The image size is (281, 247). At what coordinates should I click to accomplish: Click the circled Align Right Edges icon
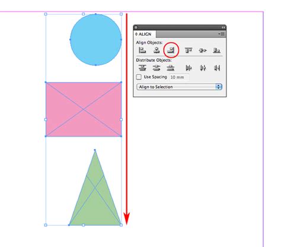coord(171,50)
